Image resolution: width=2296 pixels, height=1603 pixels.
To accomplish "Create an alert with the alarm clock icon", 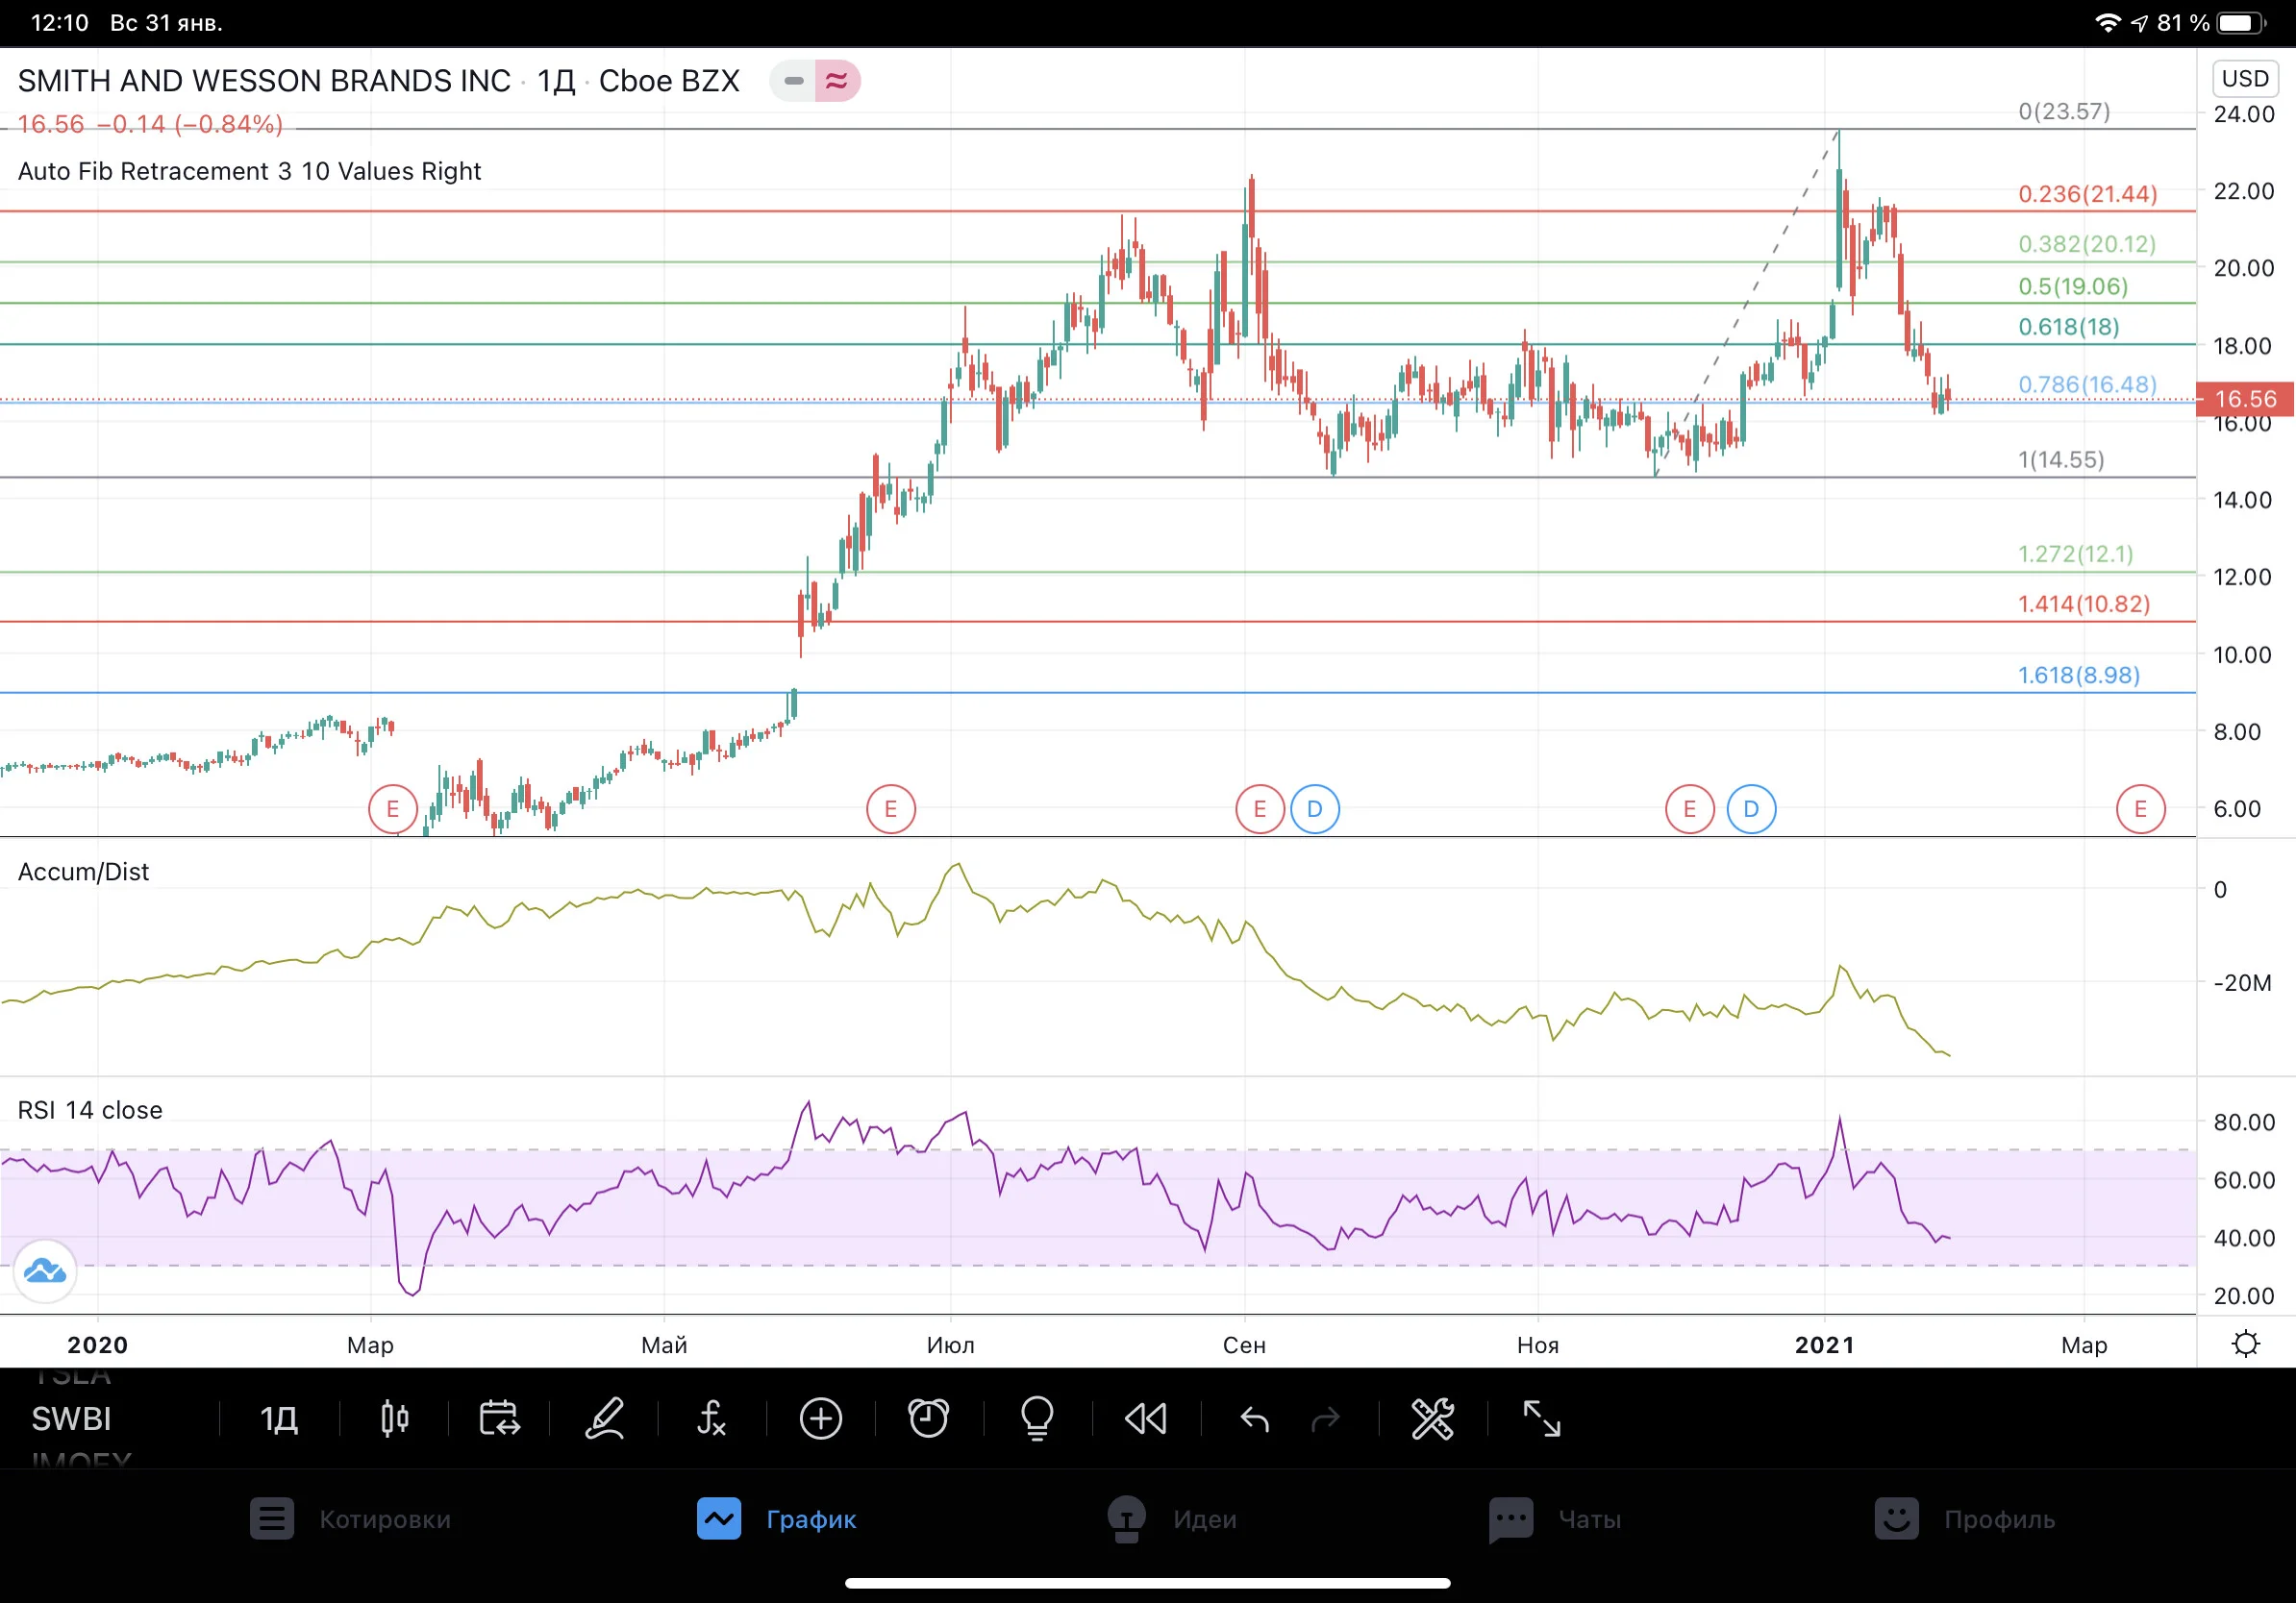I will (x=928, y=1418).
